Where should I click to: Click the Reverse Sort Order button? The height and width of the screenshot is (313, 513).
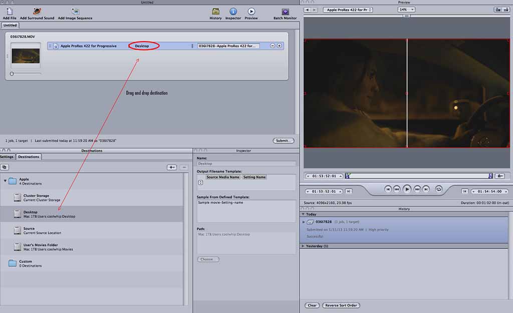[x=342, y=305]
